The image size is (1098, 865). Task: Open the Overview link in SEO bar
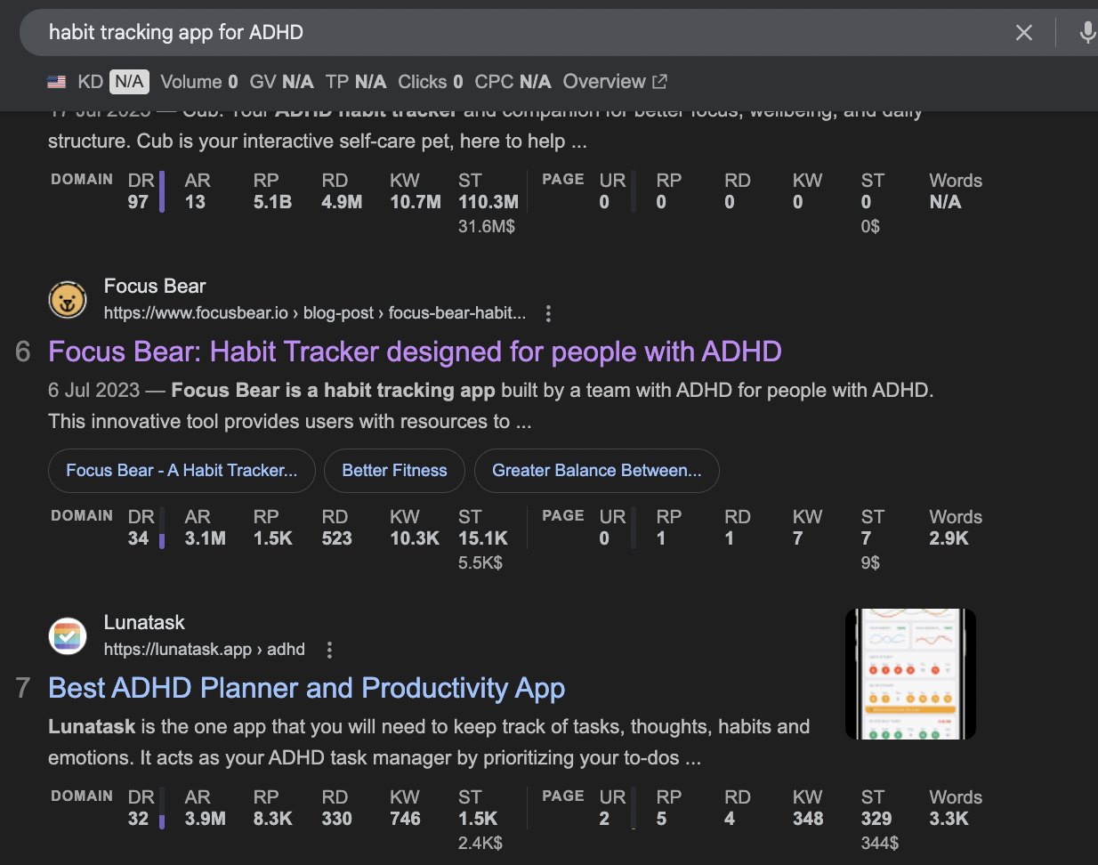[604, 82]
